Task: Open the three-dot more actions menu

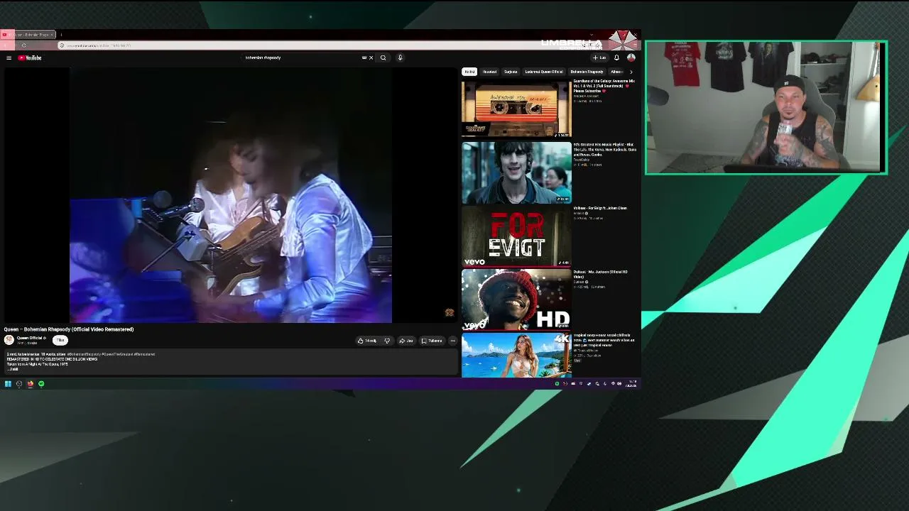Action: pyautogui.click(x=453, y=341)
